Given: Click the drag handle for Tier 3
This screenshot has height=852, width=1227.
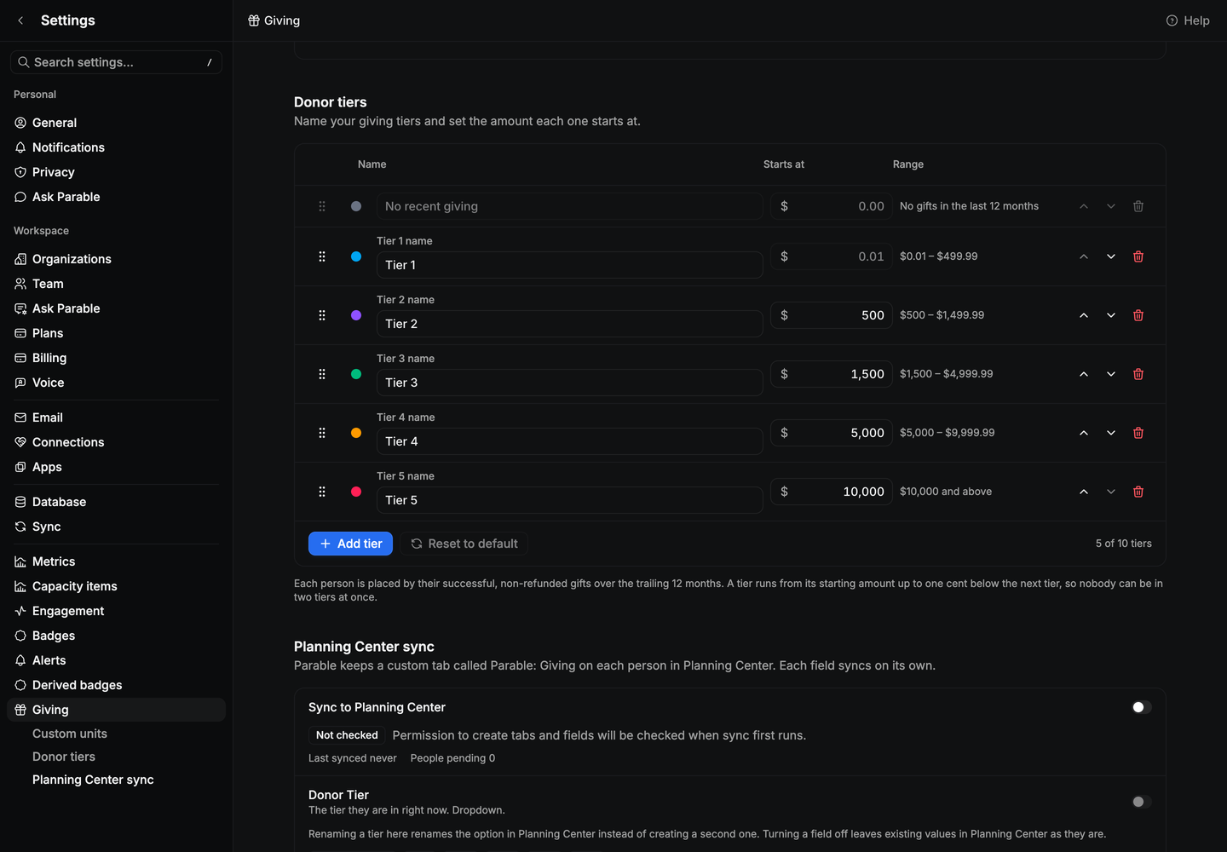Looking at the screenshot, I should (322, 374).
